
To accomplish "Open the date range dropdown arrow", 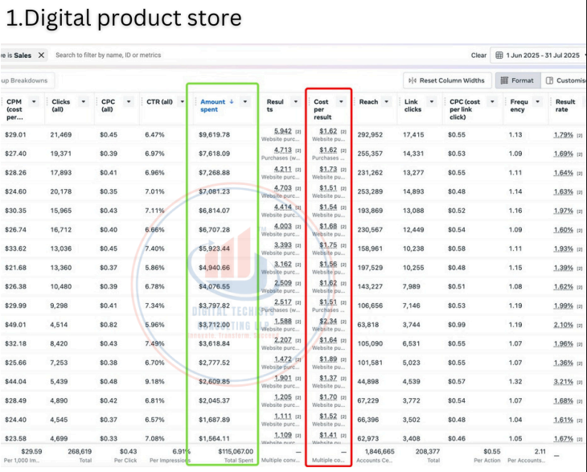I will click(x=585, y=55).
